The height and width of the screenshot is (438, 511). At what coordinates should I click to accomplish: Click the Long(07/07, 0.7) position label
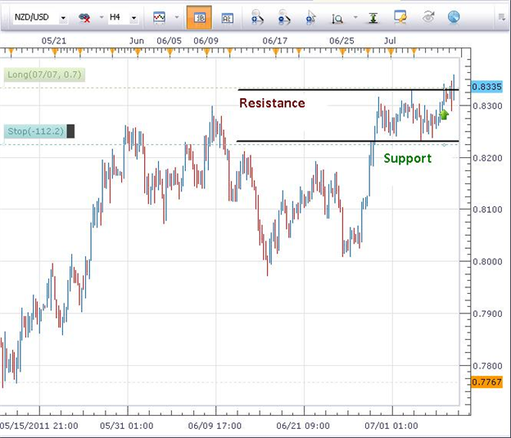click(x=44, y=75)
